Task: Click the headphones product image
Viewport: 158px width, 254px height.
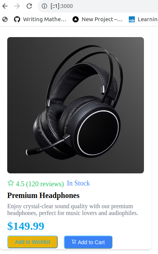Action: click(76, 105)
